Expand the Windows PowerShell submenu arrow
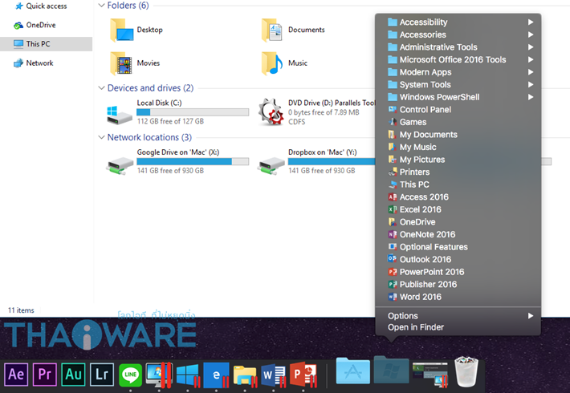Viewport: 570px width, 393px height. point(531,97)
